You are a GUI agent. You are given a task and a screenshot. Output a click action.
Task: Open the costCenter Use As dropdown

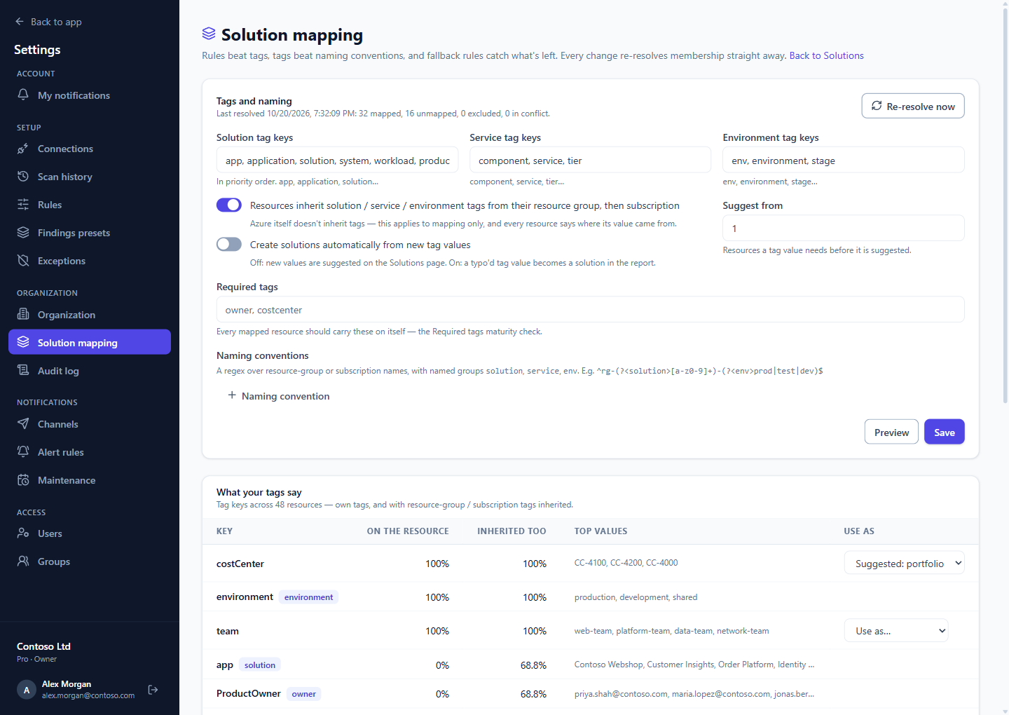tap(904, 563)
